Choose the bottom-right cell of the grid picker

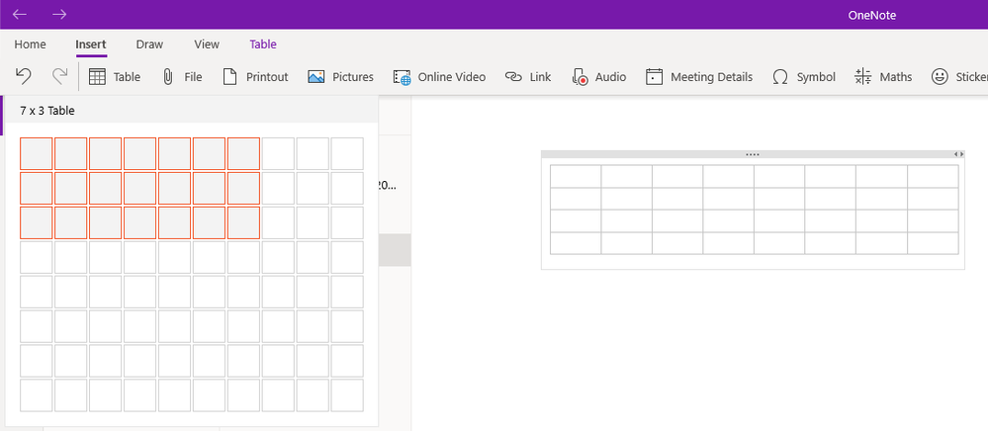[347, 395]
